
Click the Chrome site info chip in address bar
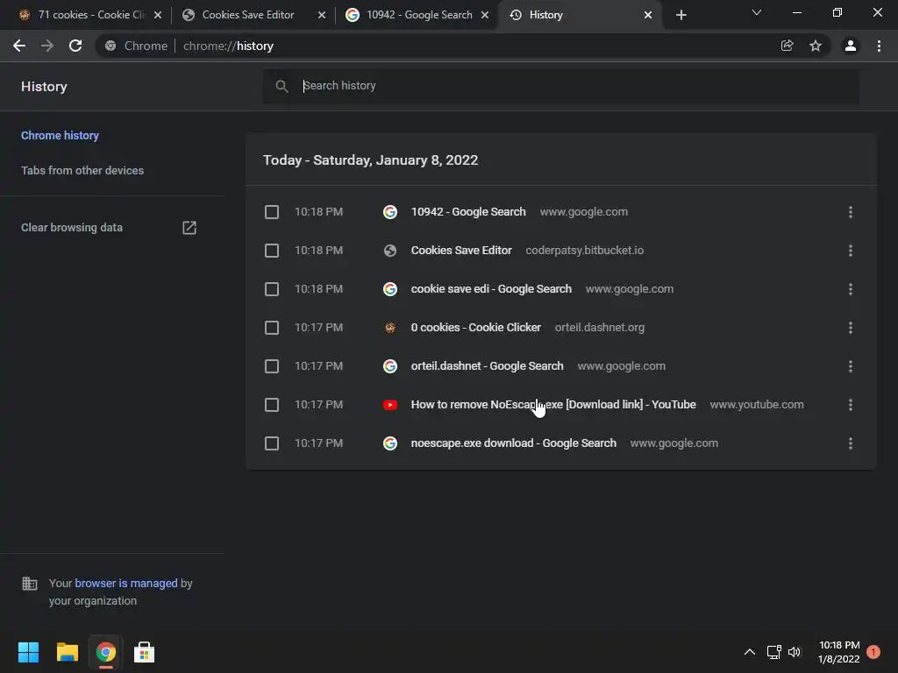pyautogui.click(x=136, y=46)
